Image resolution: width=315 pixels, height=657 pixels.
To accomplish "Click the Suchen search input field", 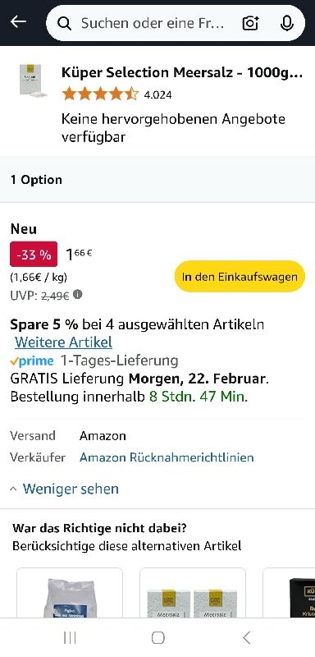I will click(x=153, y=23).
